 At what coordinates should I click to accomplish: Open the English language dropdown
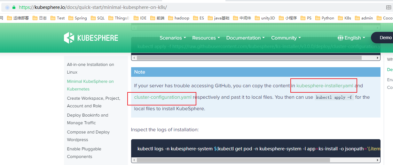click(x=355, y=38)
